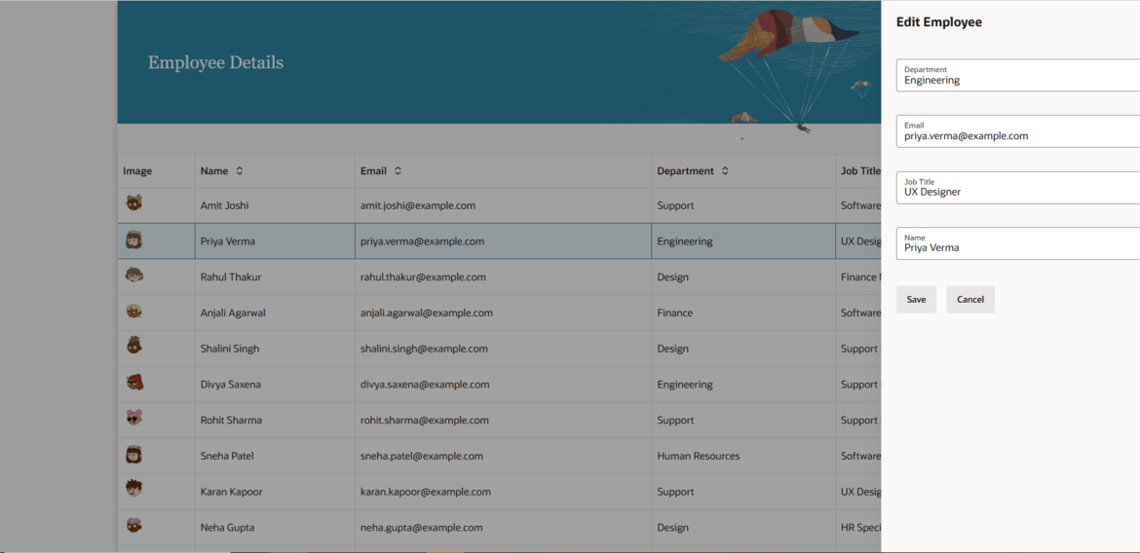Click the Employee Details page heading
This screenshot has width=1140, height=553.
point(216,62)
